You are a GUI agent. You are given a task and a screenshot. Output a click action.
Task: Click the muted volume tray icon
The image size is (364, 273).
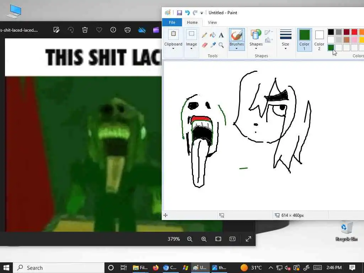tap(288, 268)
